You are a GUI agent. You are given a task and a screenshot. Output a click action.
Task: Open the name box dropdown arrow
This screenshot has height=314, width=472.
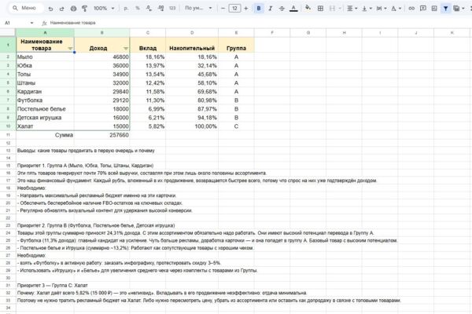(31, 23)
